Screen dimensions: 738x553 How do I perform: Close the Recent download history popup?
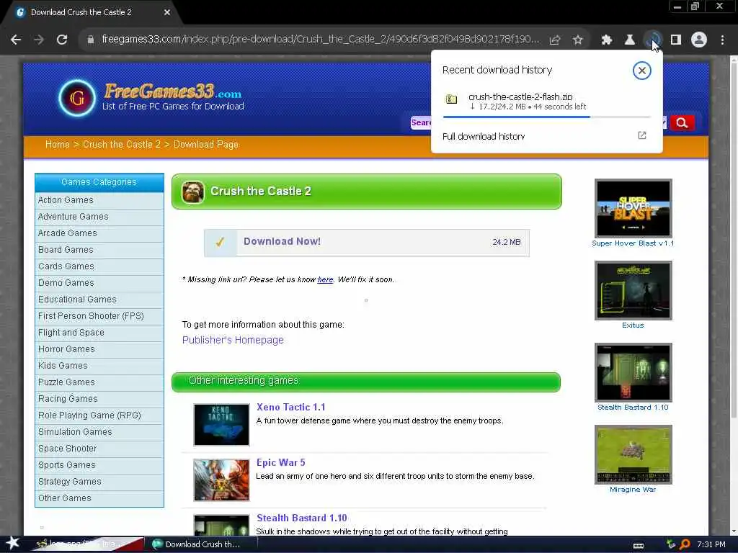pos(641,71)
